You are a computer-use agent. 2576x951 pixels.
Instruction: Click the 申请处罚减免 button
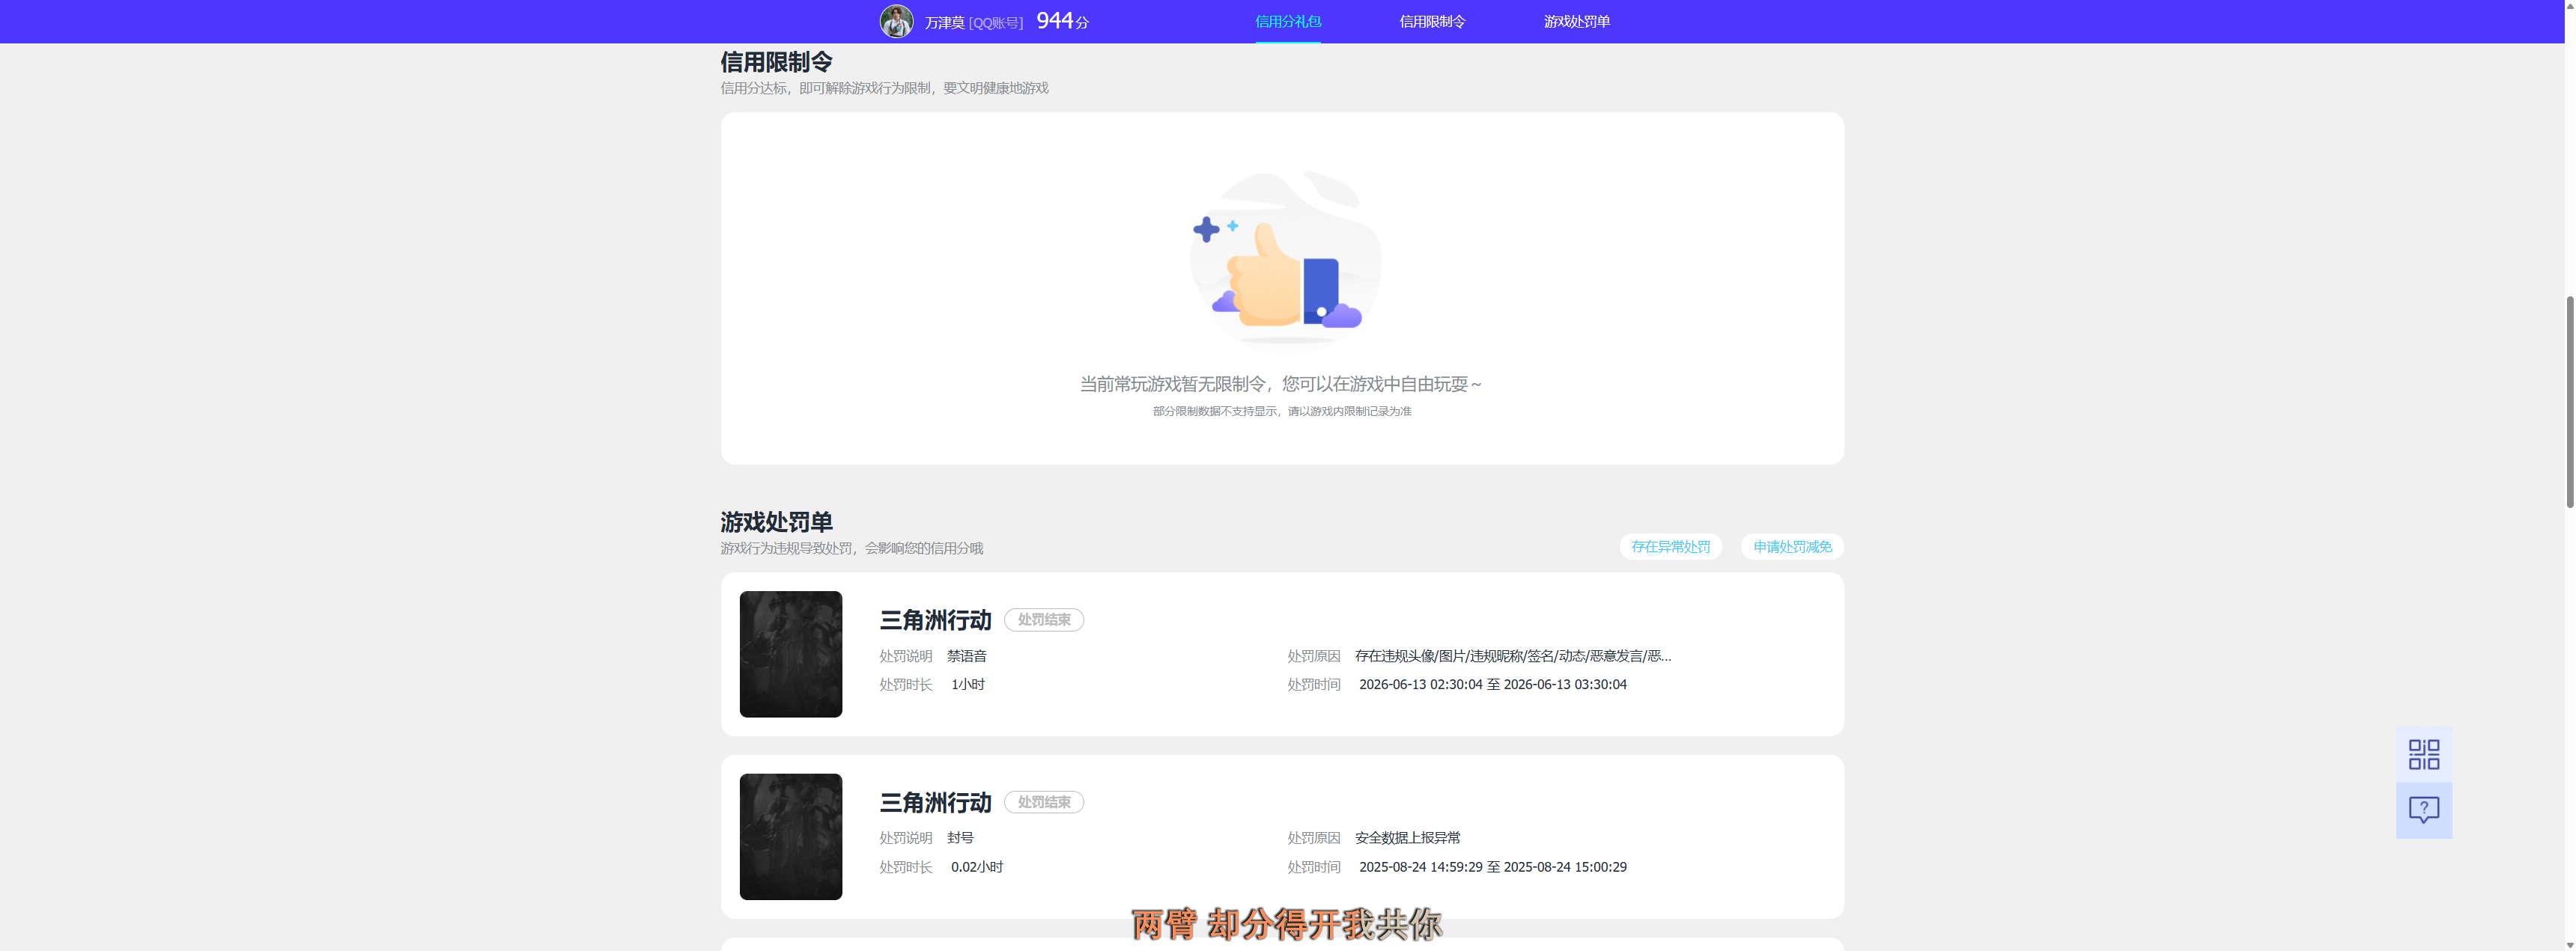tap(1792, 546)
